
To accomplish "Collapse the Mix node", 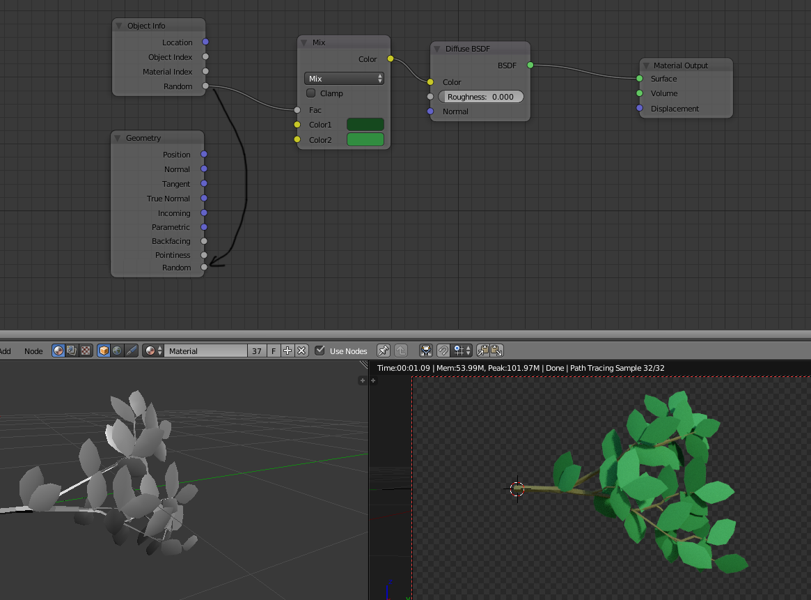I will 304,43.
